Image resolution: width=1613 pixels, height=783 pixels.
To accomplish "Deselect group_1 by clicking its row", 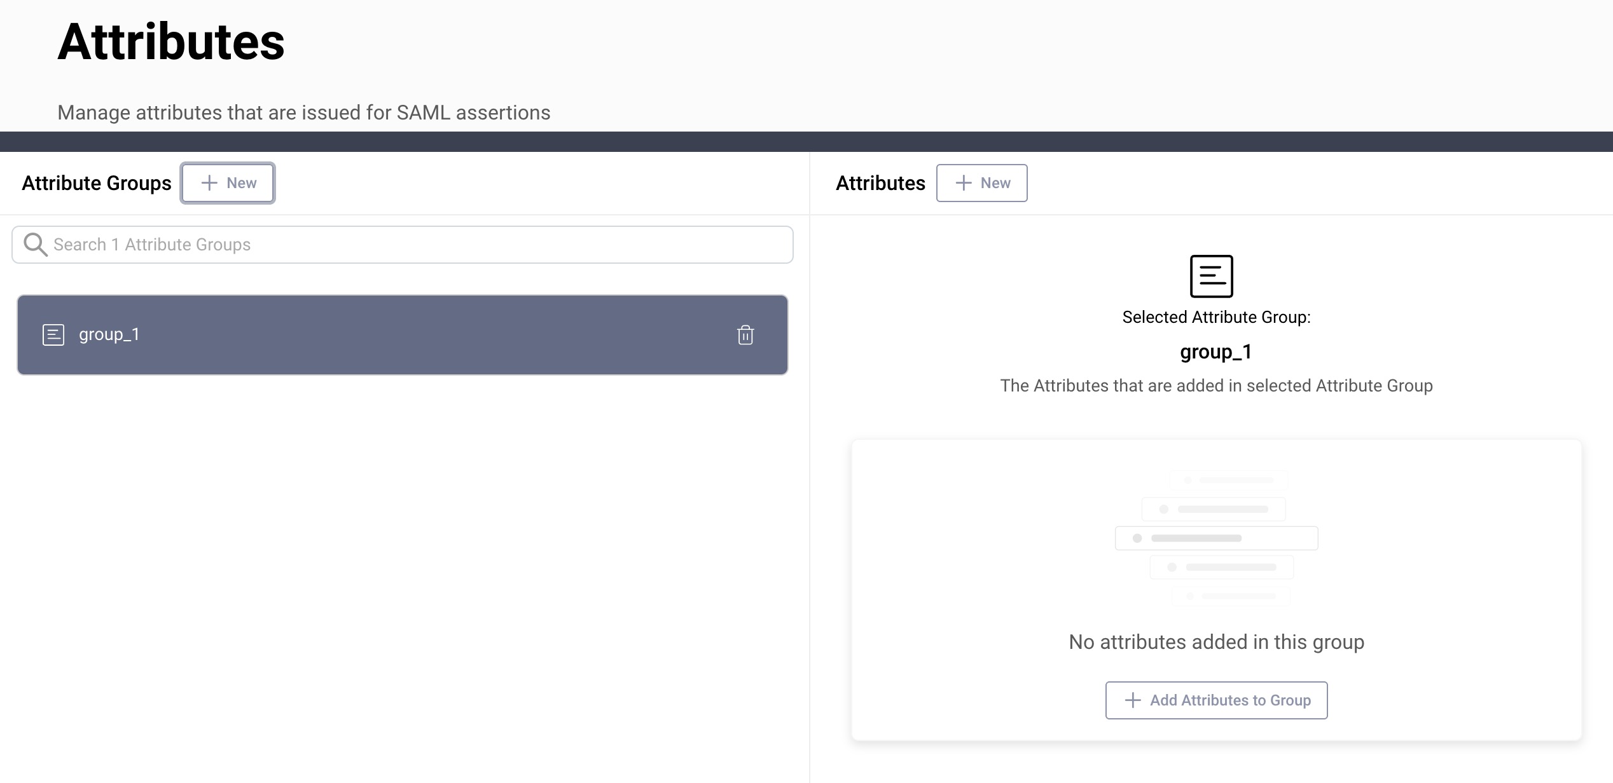I will pos(401,335).
